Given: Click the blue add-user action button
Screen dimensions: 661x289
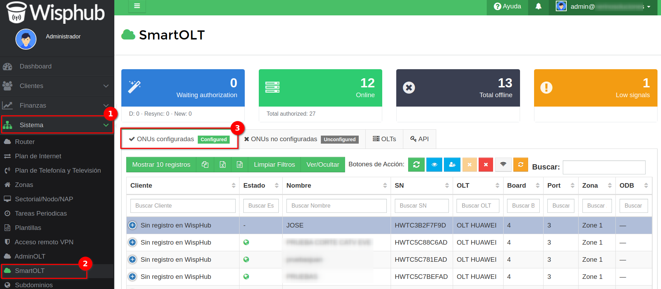Looking at the screenshot, I should (x=452, y=165).
